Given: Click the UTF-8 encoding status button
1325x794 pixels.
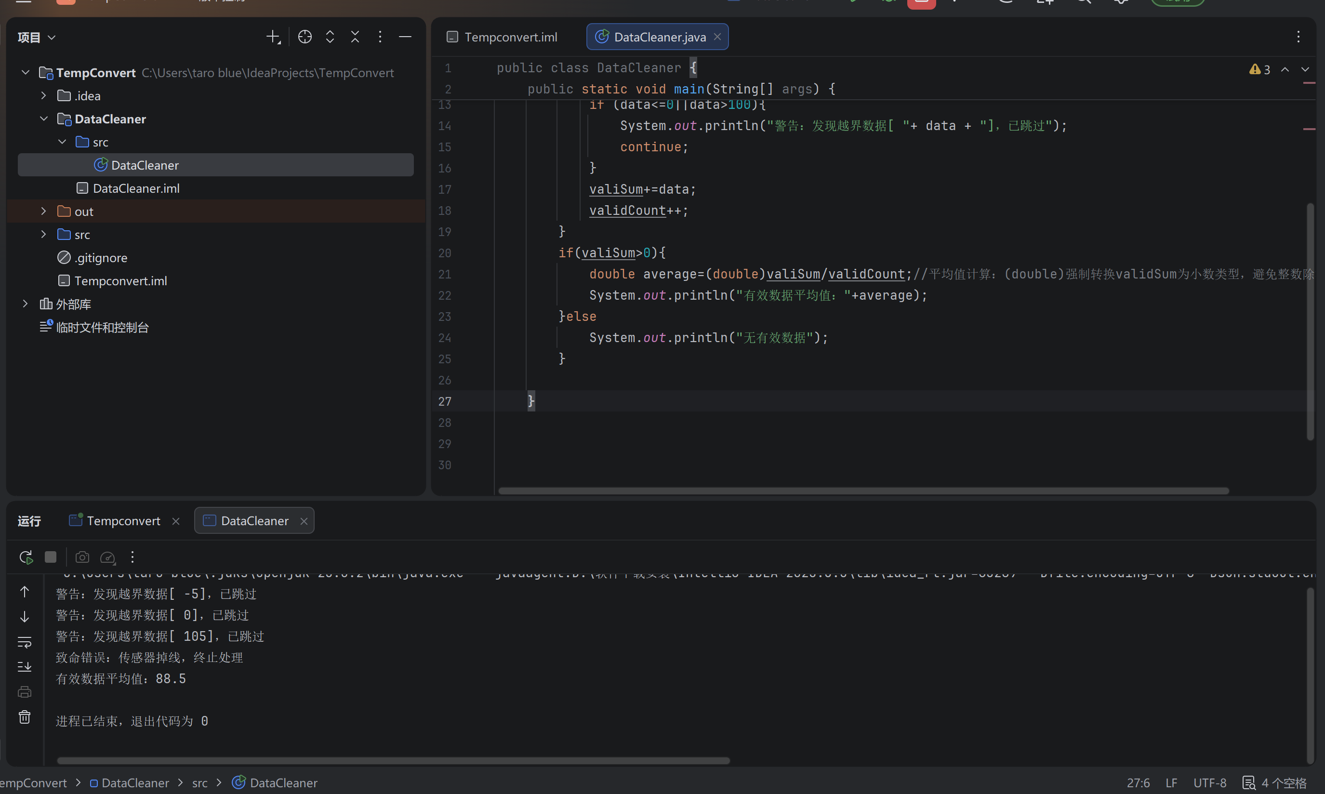Looking at the screenshot, I should pos(1209,783).
